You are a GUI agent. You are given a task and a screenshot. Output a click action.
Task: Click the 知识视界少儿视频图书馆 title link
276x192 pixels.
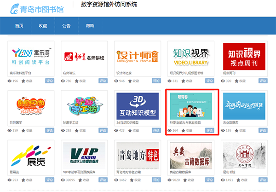pyautogui.click(x=186, y=73)
